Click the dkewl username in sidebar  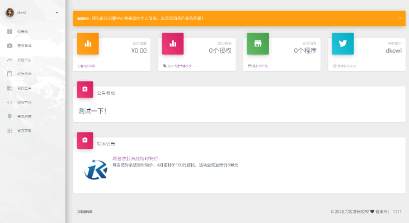click(x=21, y=12)
